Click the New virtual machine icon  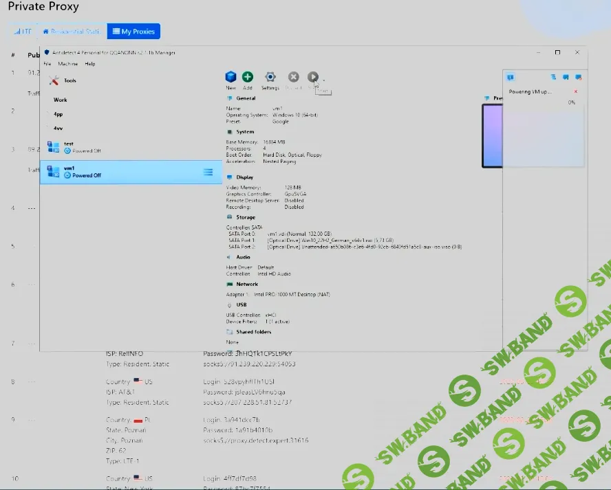coord(231,77)
